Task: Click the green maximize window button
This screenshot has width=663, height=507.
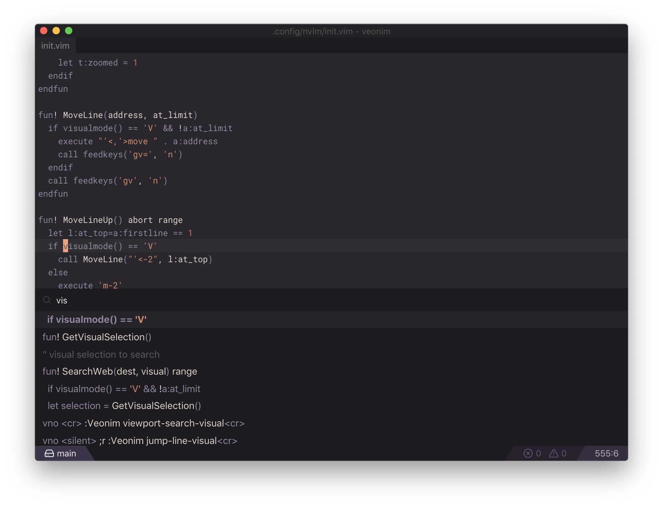Action: point(69,31)
